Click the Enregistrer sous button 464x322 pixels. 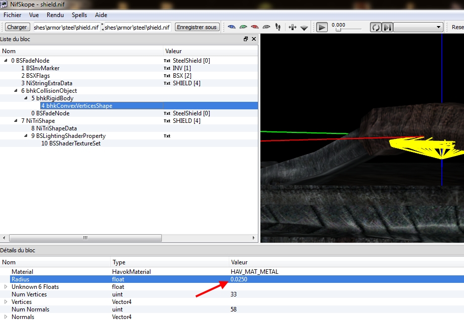(x=197, y=27)
